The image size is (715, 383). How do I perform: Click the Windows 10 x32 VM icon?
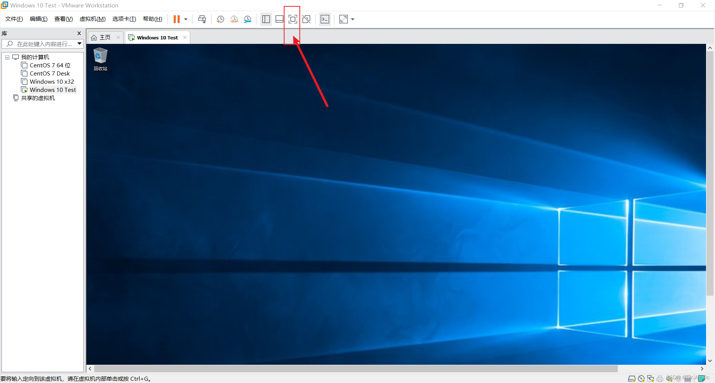pos(24,82)
